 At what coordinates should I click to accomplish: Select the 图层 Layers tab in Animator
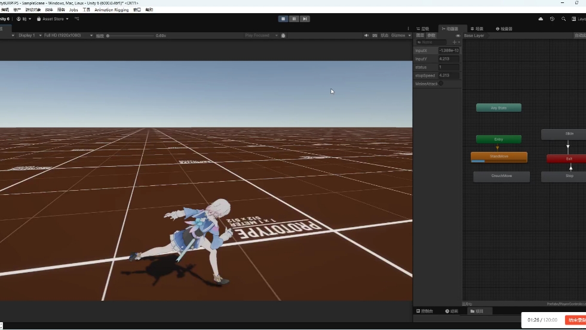tap(420, 35)
